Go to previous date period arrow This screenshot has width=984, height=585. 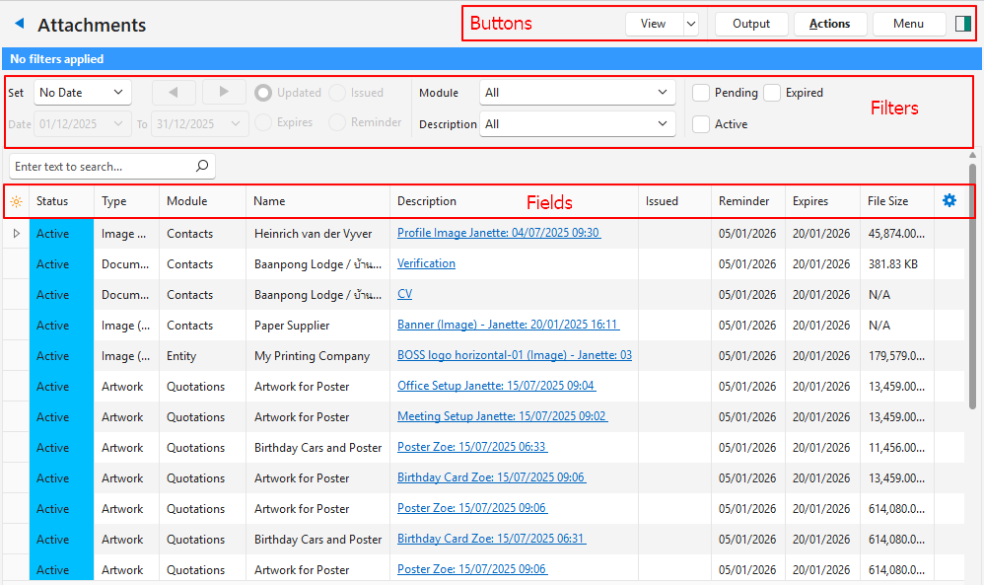[x=175, y=92]
